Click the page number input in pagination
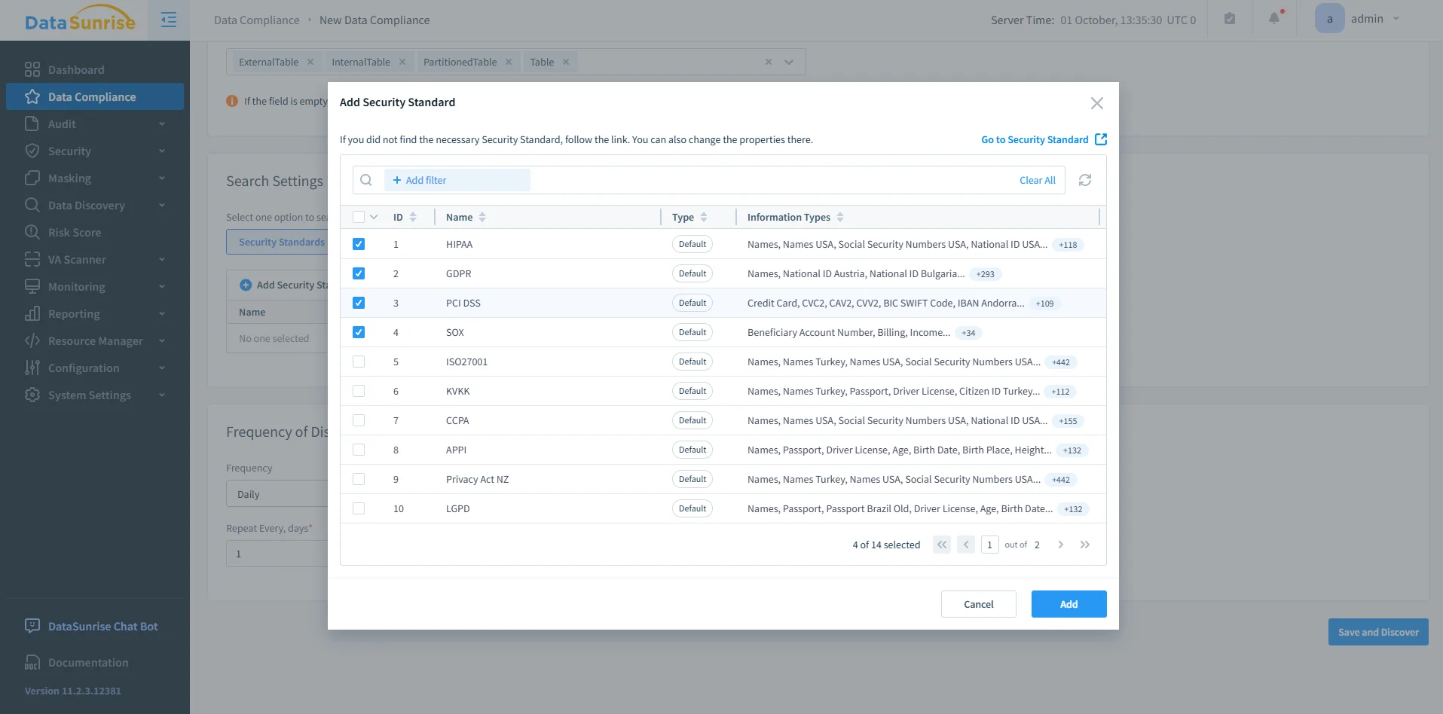 [x=989, y=544]
